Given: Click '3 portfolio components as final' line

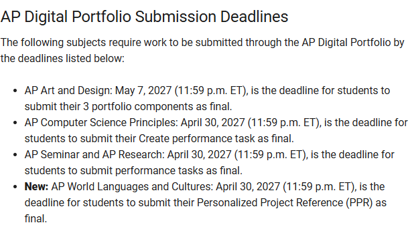Looking at the screenshot, I should (157, 107).
